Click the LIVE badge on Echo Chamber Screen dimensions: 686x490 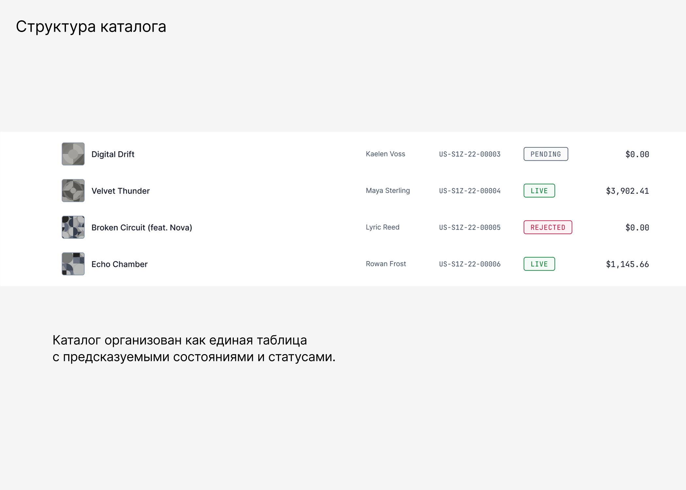coord(539,264)
